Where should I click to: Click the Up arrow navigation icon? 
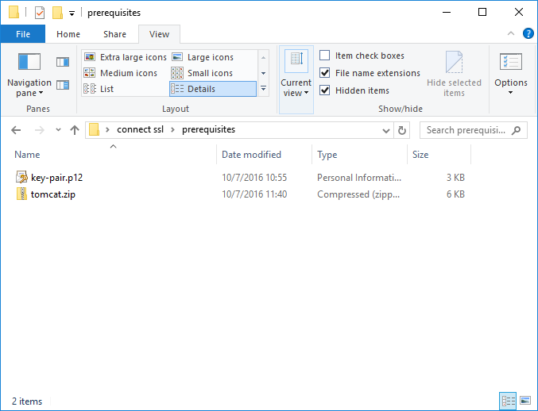pyautogui.click(x=75, y=130)
